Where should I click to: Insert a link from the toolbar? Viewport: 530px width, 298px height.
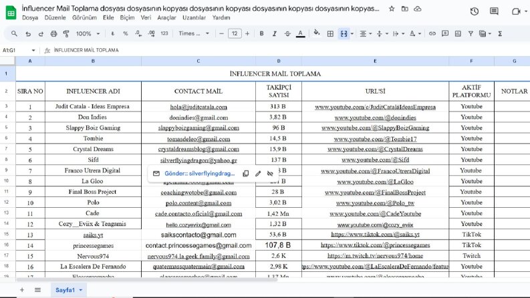tap(432, 33)
